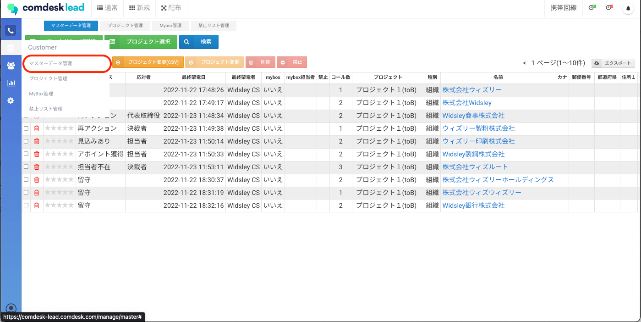Select checkbox for 再アクション row
This screenshot has height=322, width=641.
pos(26,128)
